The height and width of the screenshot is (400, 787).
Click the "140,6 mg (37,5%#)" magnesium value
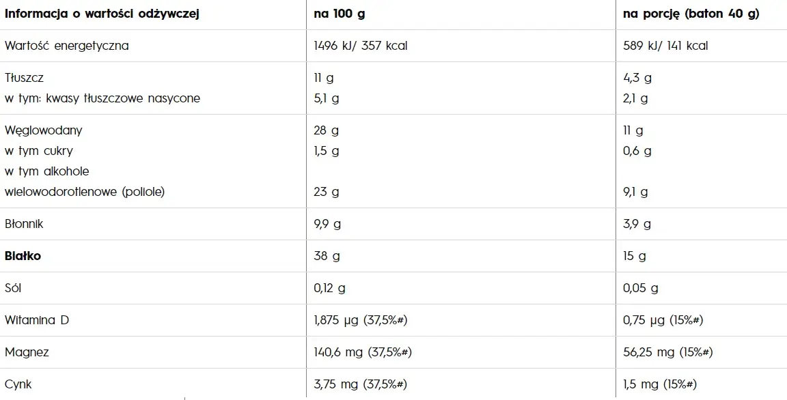coord(362,352)
